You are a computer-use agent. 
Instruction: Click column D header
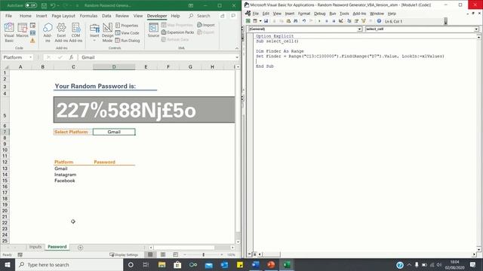(x=114, y=67)
